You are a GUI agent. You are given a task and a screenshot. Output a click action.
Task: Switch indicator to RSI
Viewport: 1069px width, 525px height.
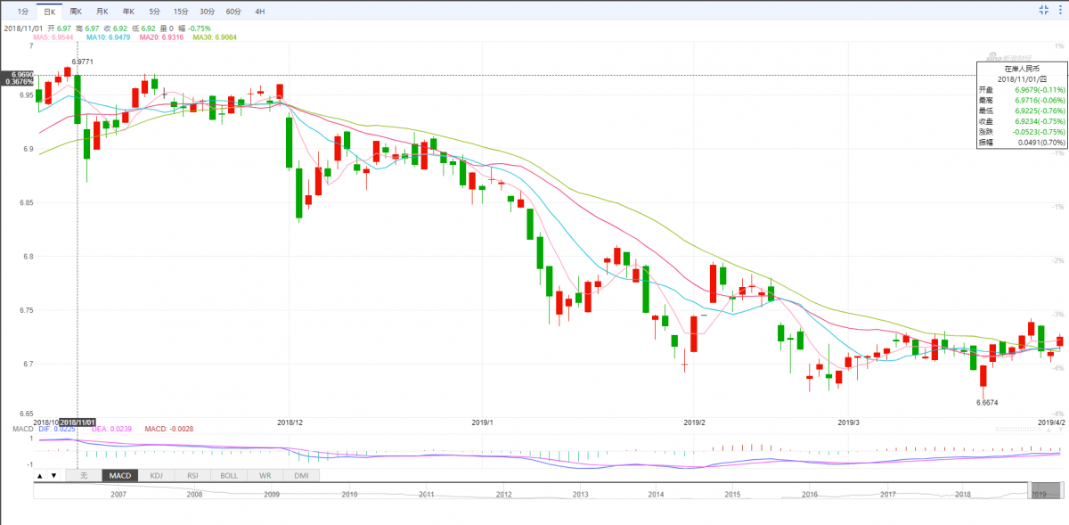pyautogui.click(x=193, y=475)
